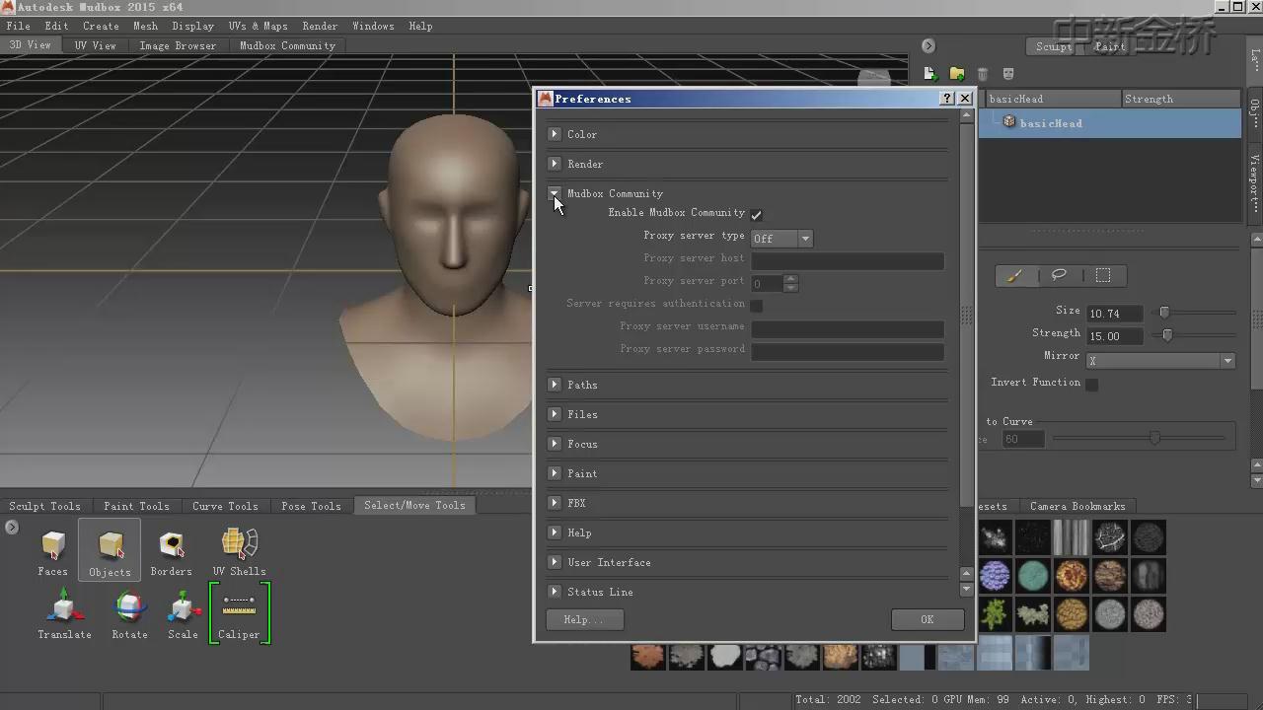Click the Preferences dialog help question-mark icon
Viewport: 1263px width, 710px height.
947,98
